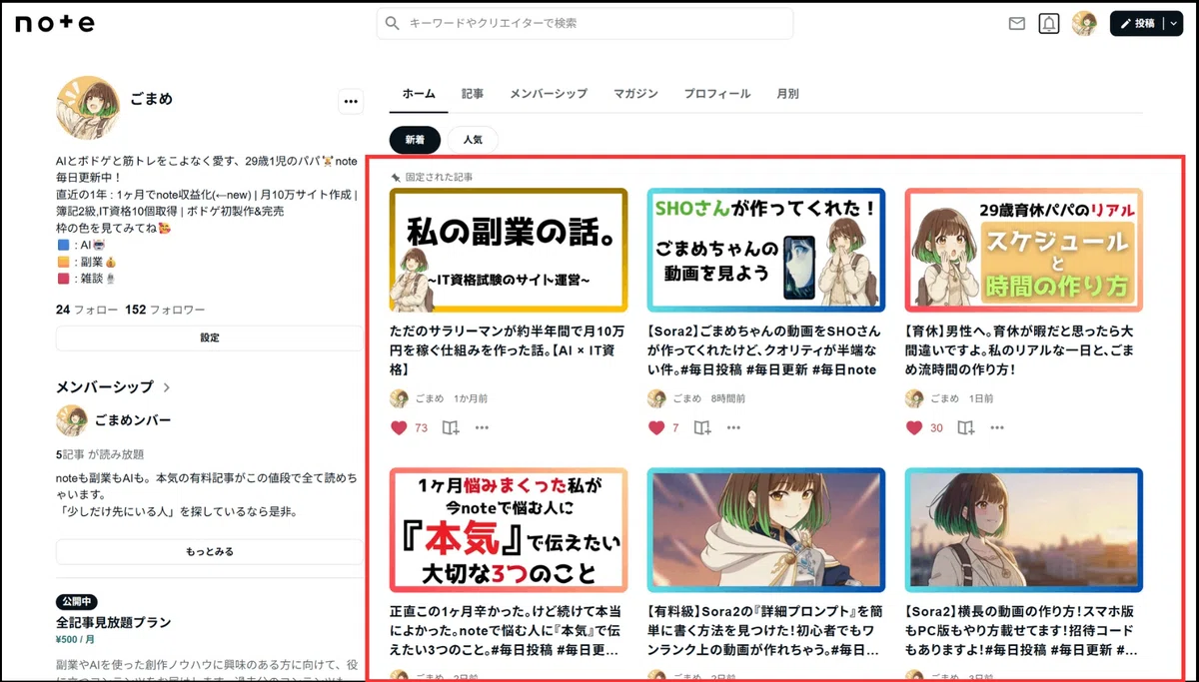Bookmark the 育休 schedule article
The width and height of the screenshot is (1199, 682).
pyautogui.click(x=966, y=427)
